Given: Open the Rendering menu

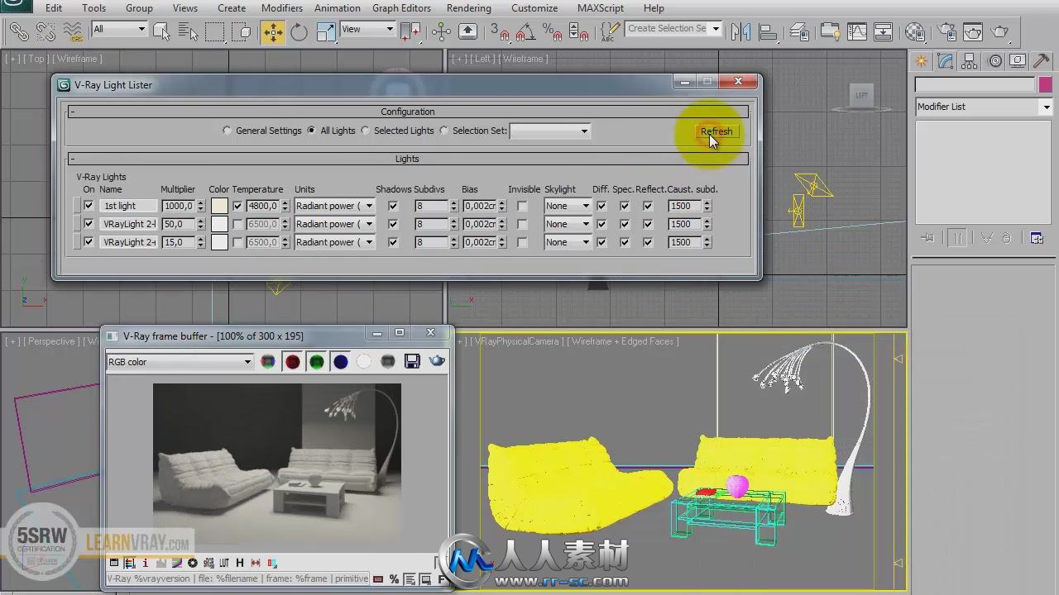Looking at the screenshot, I should [468, 8].
